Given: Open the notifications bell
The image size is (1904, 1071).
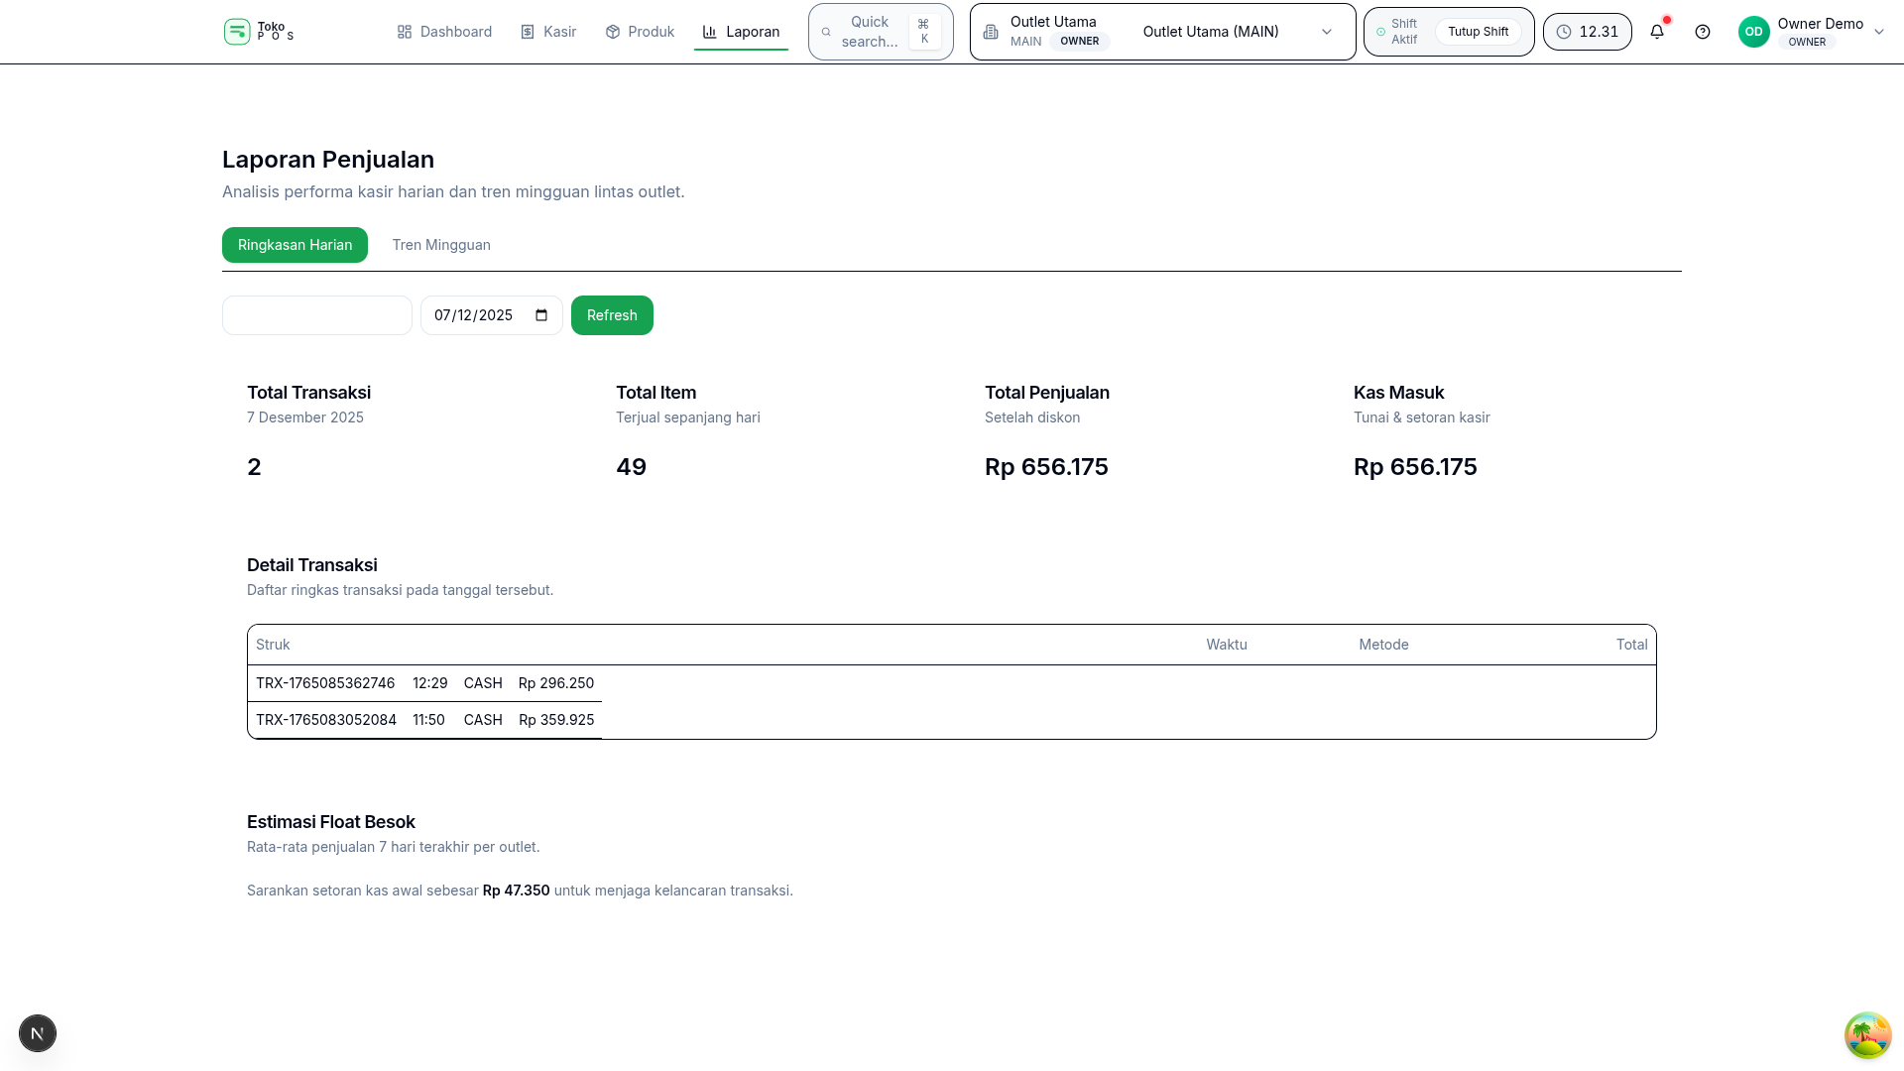Looking at the screenshot, I should (x=1657, y=32).
